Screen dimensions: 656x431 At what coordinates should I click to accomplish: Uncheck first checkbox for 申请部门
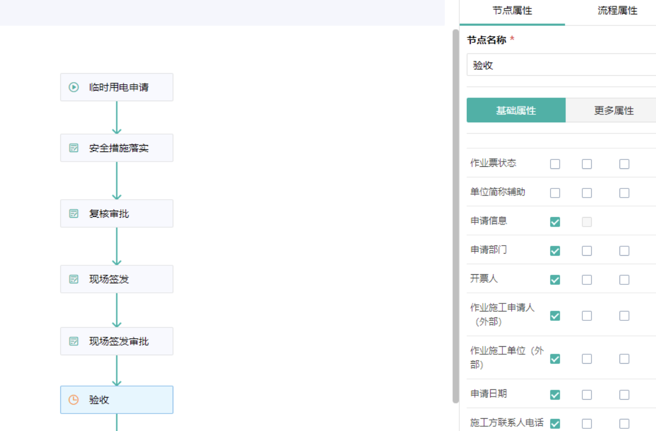coord(555,250)
